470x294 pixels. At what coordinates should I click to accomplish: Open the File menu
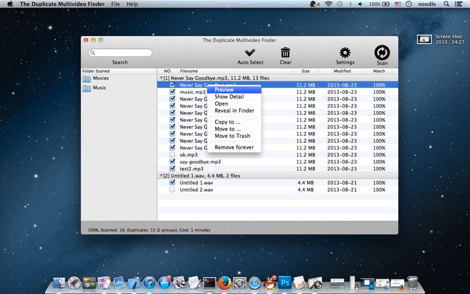[115, 4]
